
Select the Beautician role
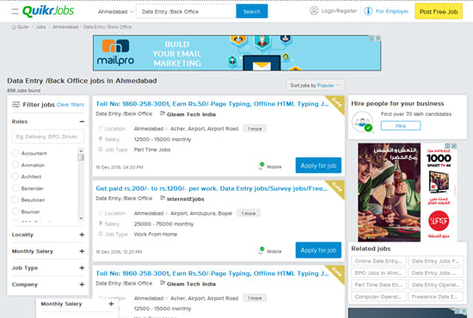[15, 200]
